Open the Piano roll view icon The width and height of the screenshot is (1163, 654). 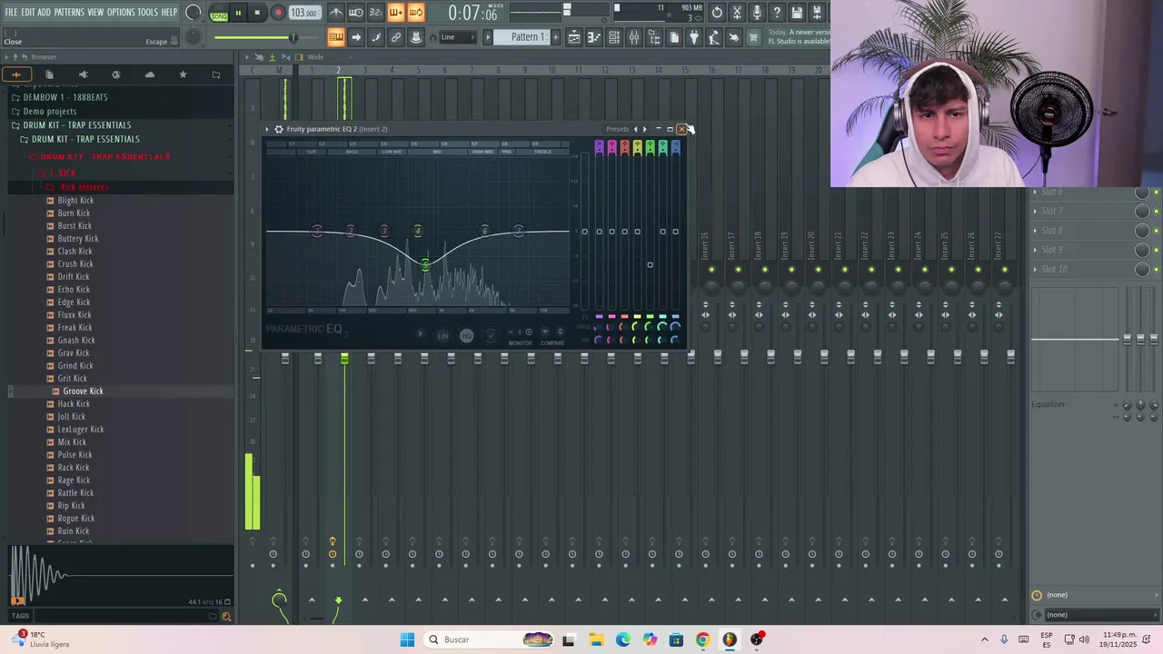[594, 37]
